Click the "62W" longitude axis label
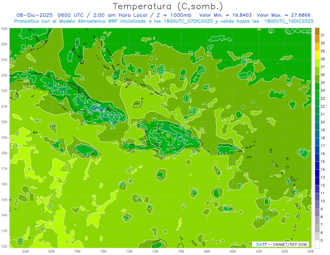Image resolution: width=330 pixels, height=255 pixels. click(x=285, y=251)
